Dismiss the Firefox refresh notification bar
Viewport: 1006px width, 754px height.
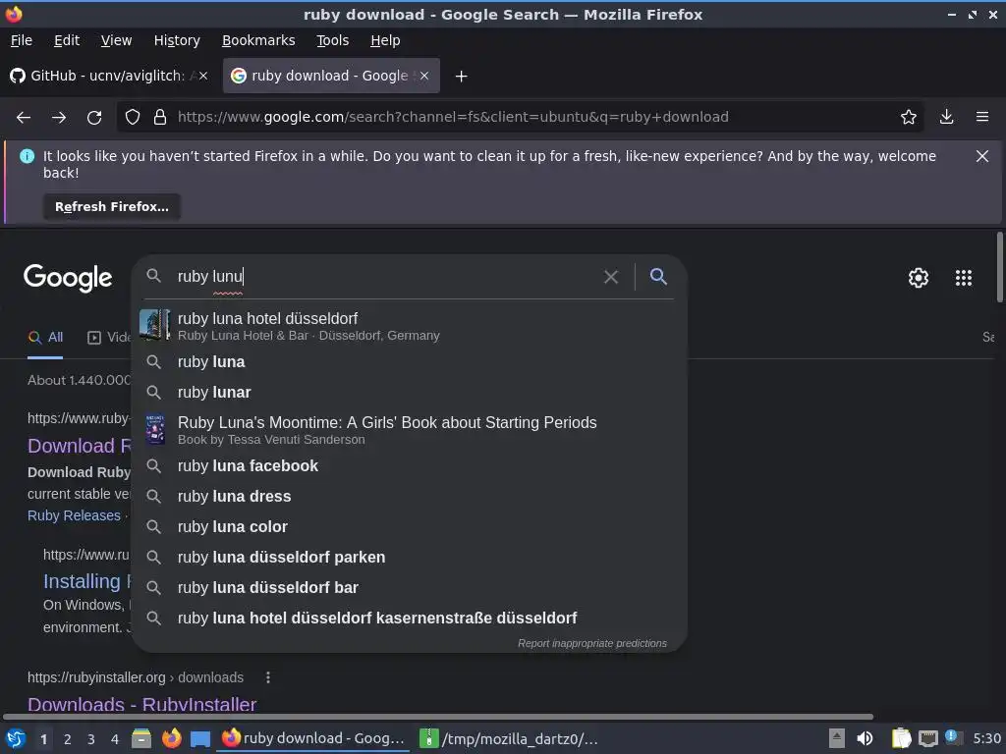click(981, 156)
